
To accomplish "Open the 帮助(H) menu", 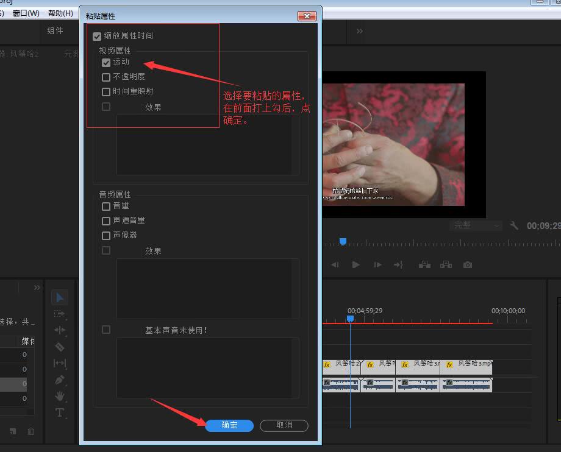I will tap(60, 13).
